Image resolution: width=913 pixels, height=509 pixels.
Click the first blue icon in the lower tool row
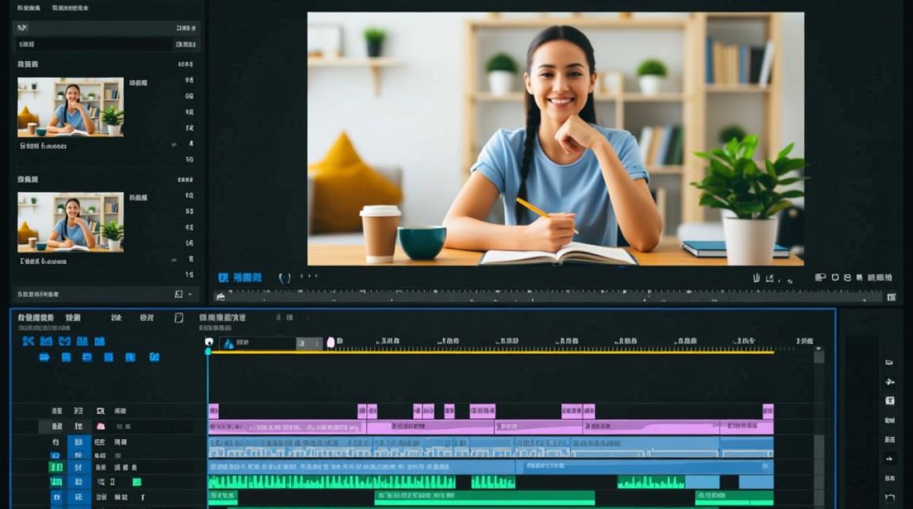[45, 357]
